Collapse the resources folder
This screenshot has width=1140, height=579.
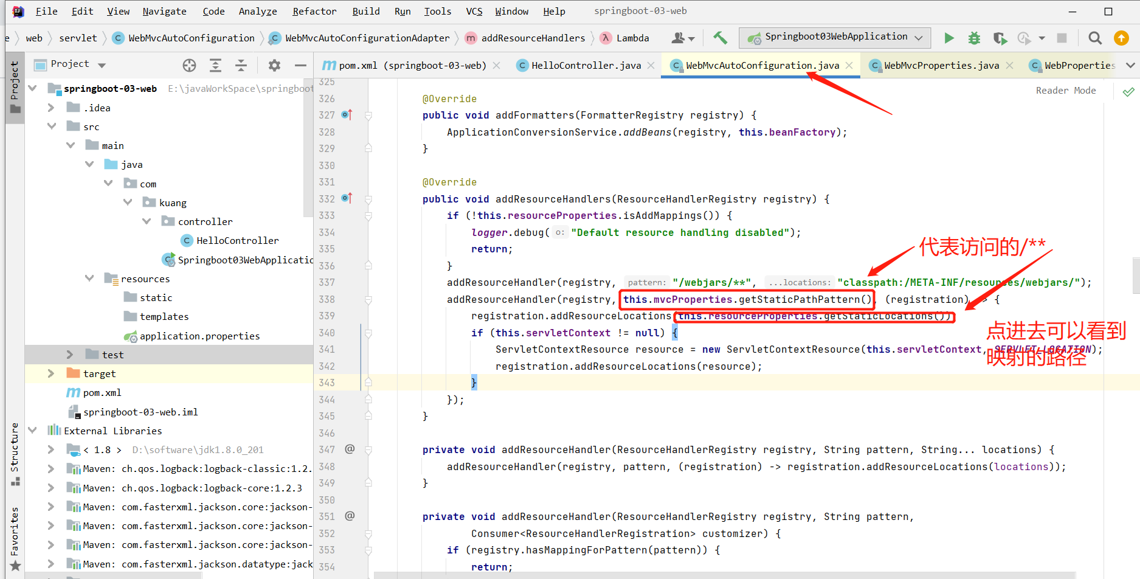(89, 279)
